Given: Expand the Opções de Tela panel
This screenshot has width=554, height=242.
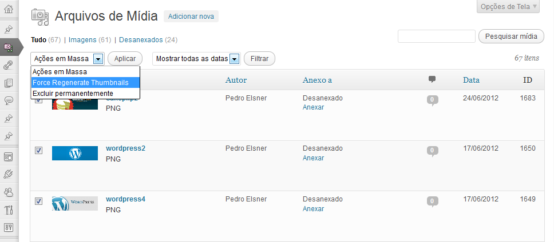Looking at the screenshot, I should tap(508, 7).
